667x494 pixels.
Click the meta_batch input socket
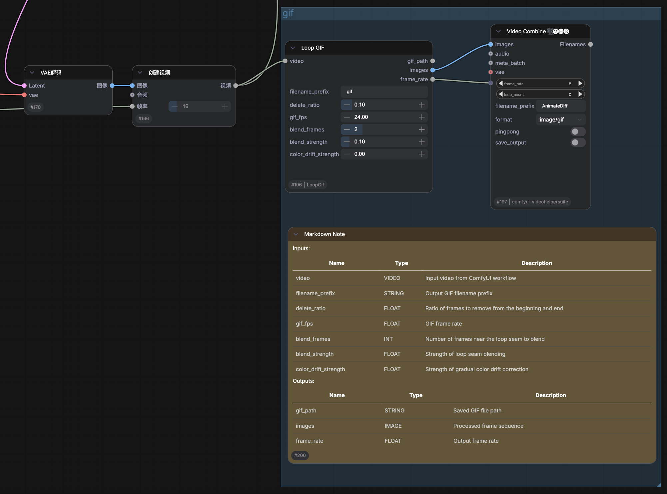coord(490,63)
